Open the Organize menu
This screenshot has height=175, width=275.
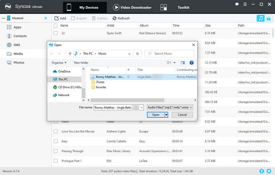click(59, 63)
